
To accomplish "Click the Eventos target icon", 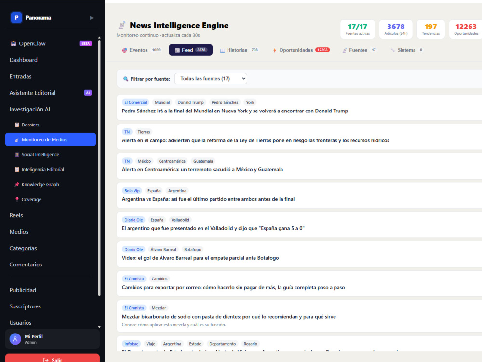I will click(x=124, y=50).
